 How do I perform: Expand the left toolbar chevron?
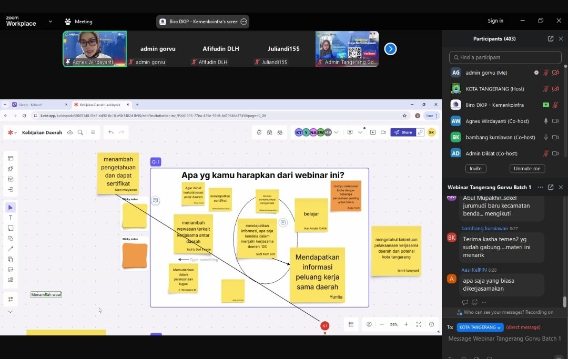[x=11, y=312]
